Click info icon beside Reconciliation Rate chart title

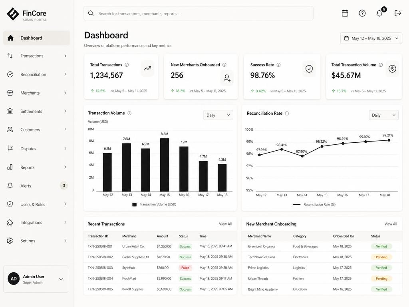pyautogui.click(x=287, y=113)
